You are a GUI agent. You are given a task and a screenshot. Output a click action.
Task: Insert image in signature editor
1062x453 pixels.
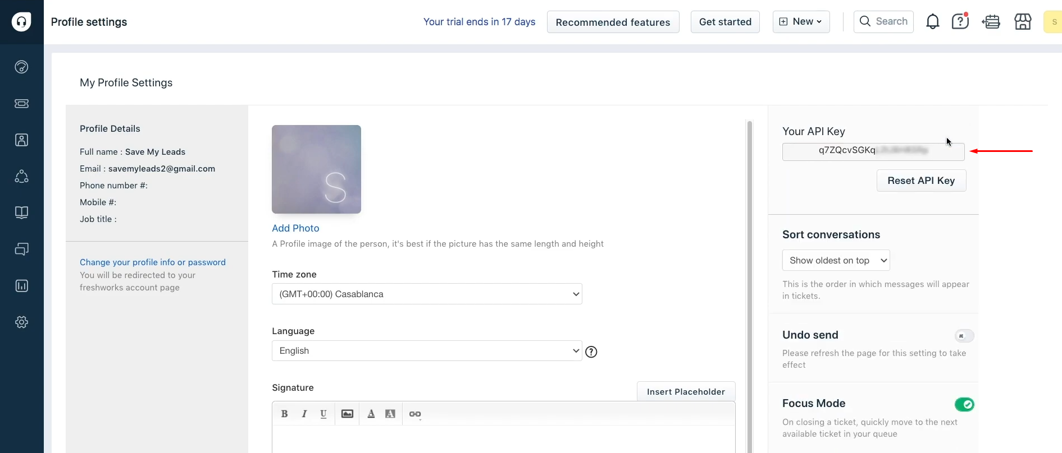pyautogui.click(x=348, y=414)
